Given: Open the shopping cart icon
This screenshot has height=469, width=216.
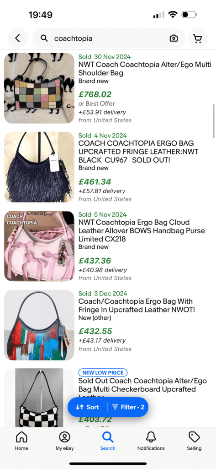Looking at the screenshot, I should pyautogui.click(x=197, y=38).
